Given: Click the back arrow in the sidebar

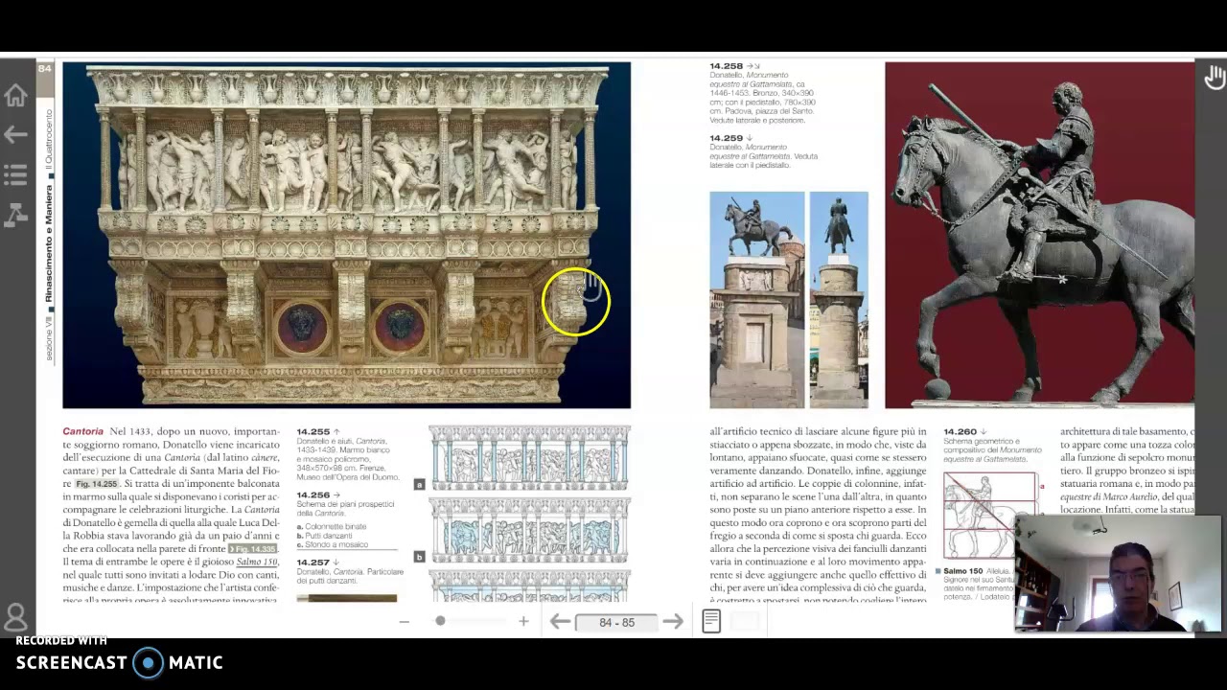Looking at the screenshot, I should 15,134.
